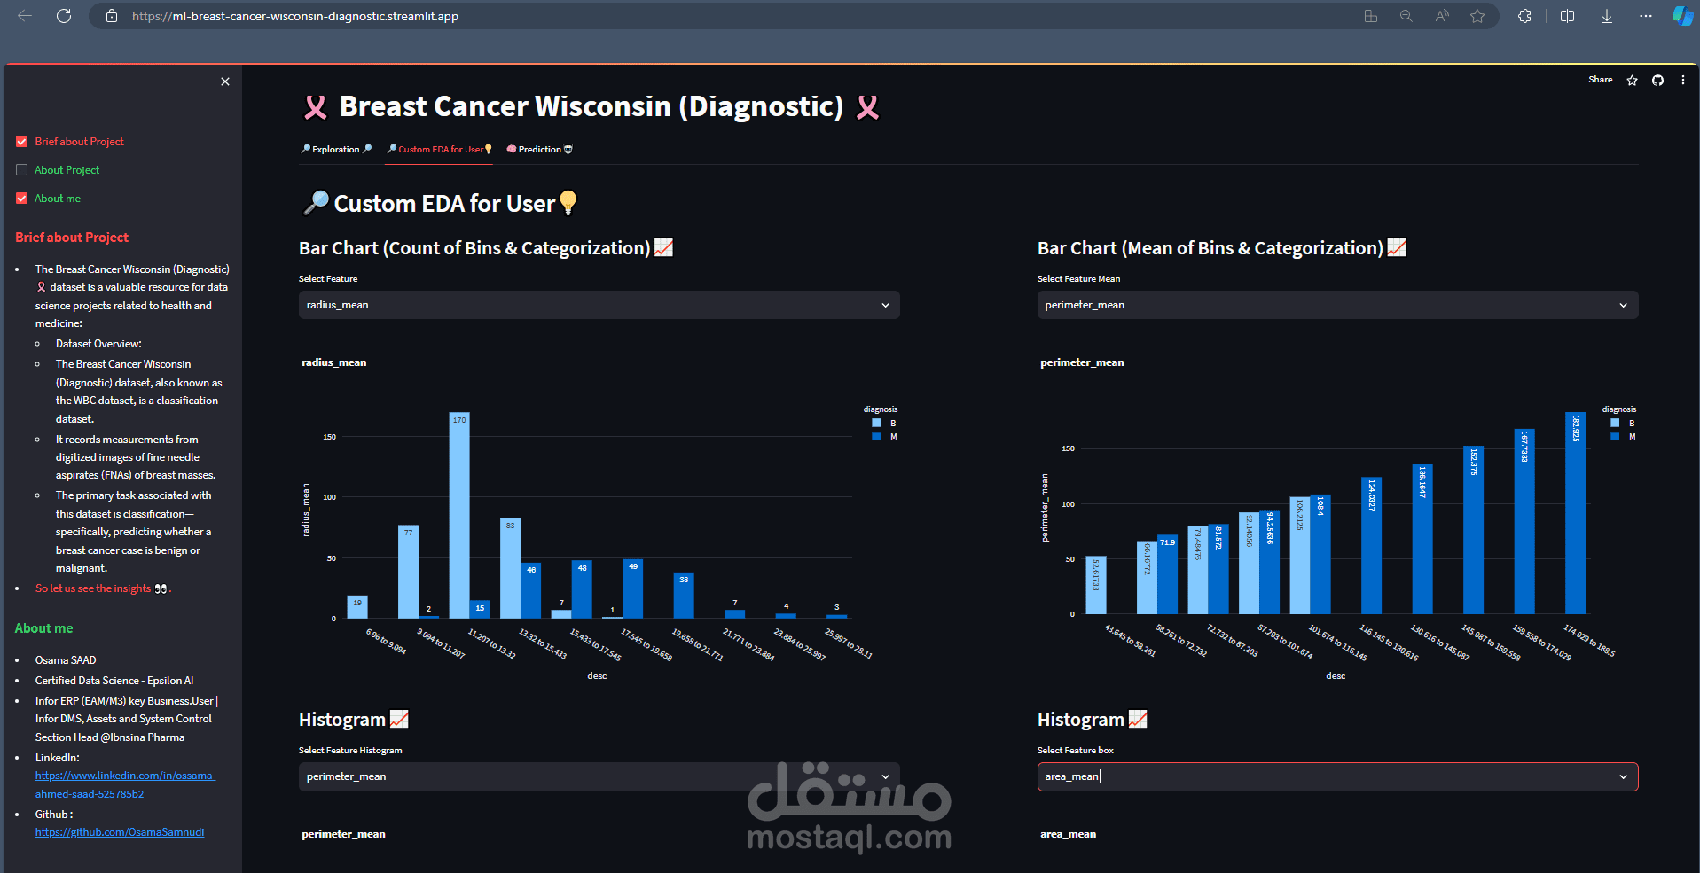Open the app available icon in address bar

click(x=1371, y=16)
